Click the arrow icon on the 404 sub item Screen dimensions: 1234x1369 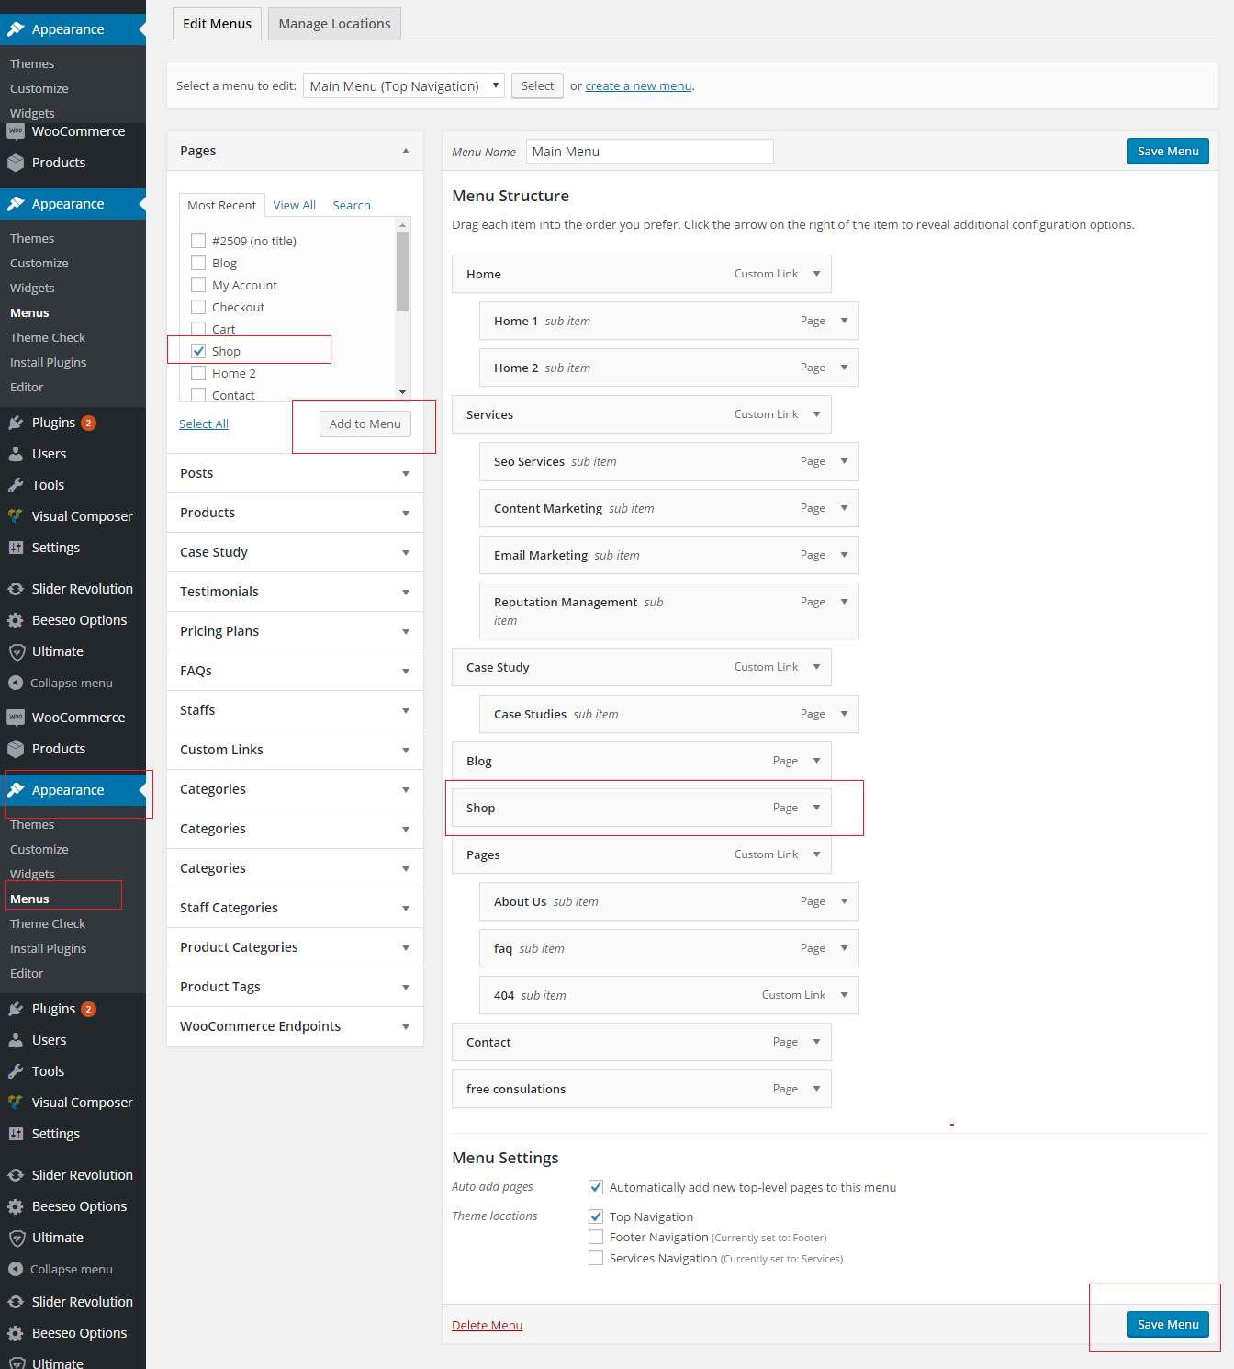(844, 995)
